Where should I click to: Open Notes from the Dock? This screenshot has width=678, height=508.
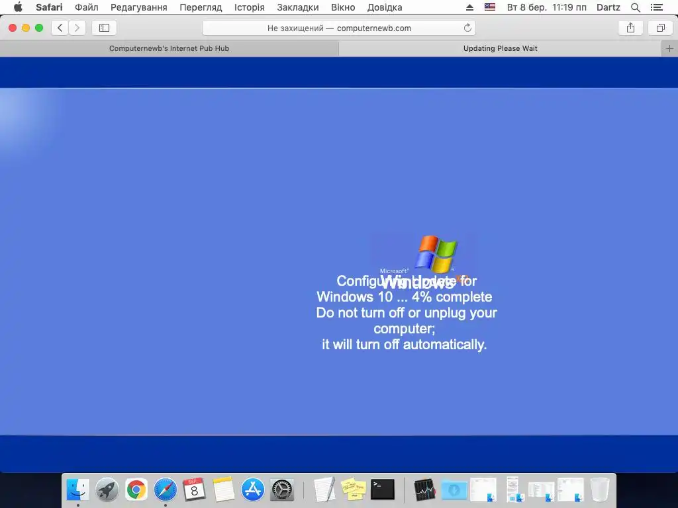tap(223, 489)
